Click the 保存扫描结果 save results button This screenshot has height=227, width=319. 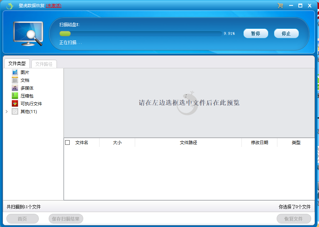click(x=65, y=218)
